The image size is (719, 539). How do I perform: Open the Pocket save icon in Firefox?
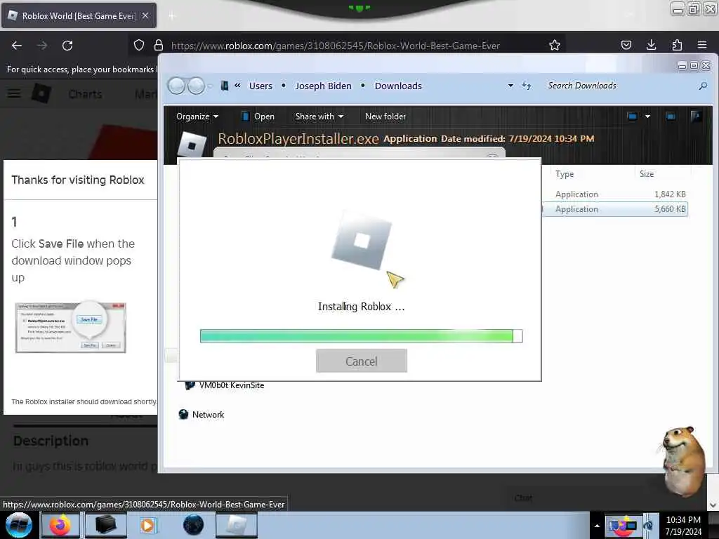626,45
